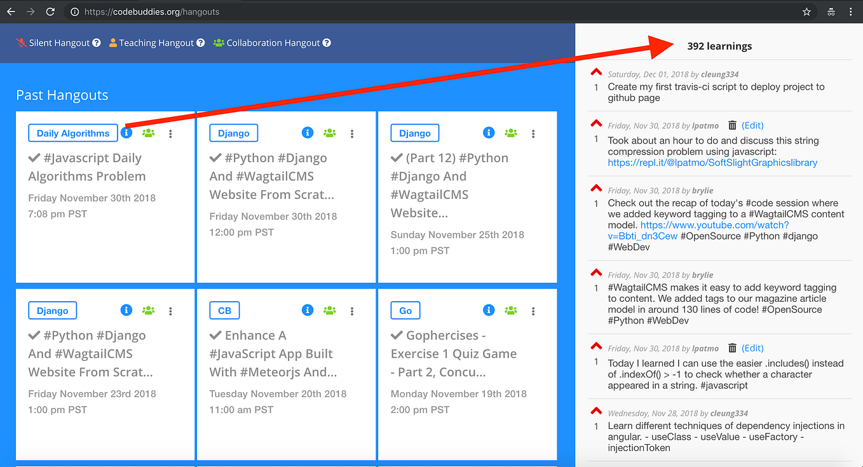Upvote lpatmo's .includes() learning
The image size is (863, 467).
pos(595,346)
